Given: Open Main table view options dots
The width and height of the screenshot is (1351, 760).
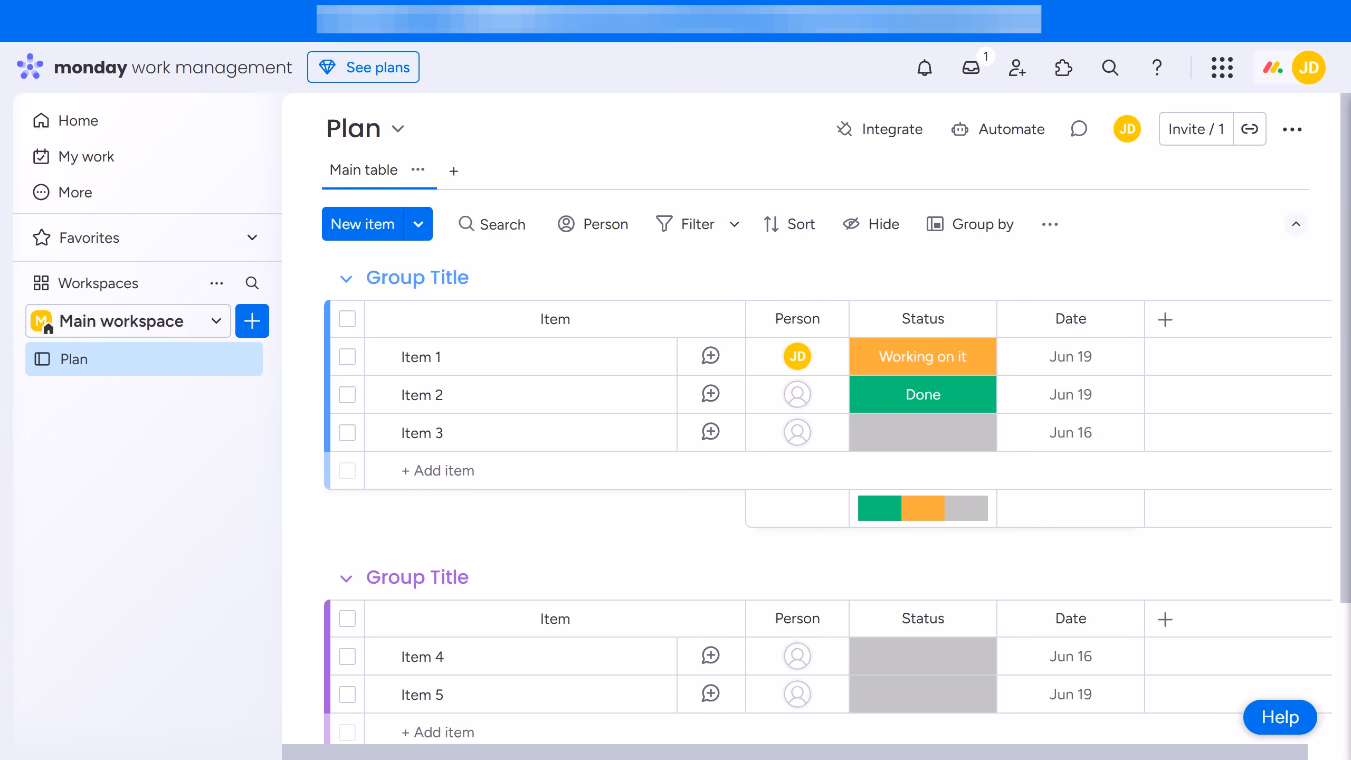Looking at the screenshot, I should point(418,169).
